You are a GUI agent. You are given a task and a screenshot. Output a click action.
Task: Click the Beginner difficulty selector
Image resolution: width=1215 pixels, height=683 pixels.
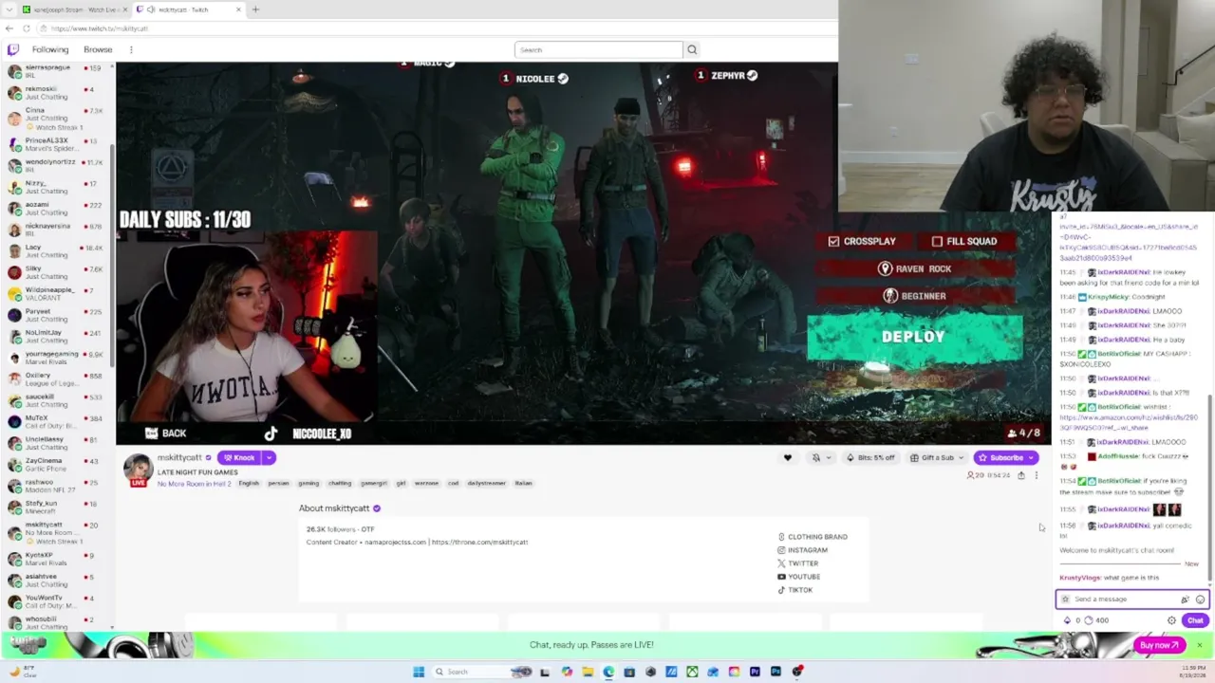point(914,296)
